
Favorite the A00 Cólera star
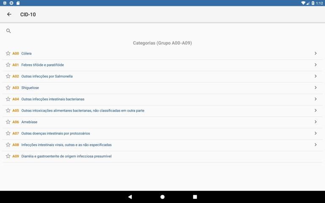[8, 53]
